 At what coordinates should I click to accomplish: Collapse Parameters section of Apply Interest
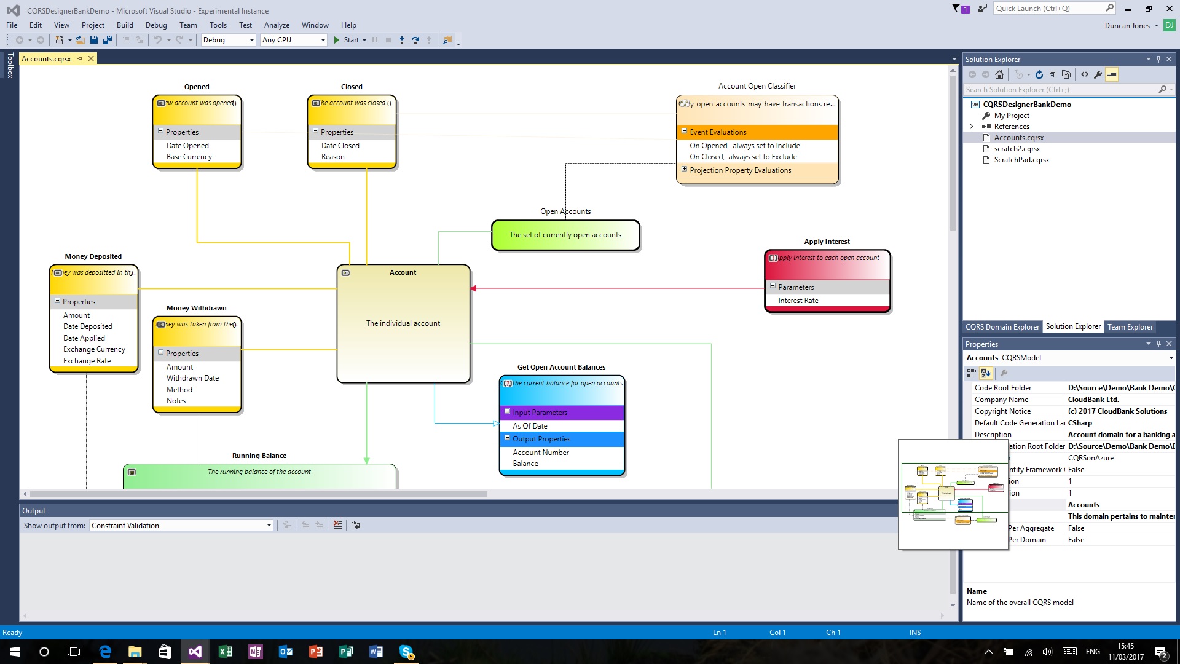tap(773, 287)
